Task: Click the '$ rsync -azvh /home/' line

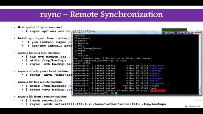Action: pos(49,75)
